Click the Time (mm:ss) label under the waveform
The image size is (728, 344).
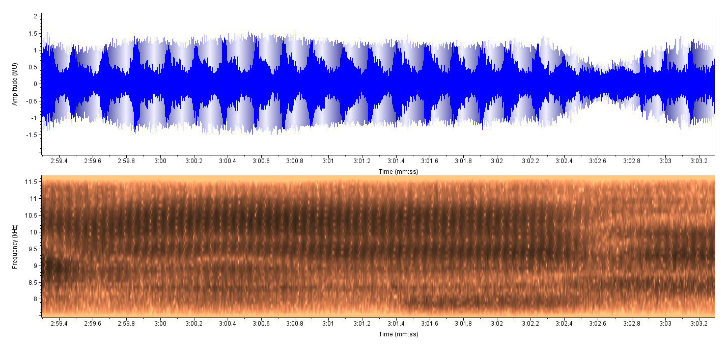click(398, 172)
